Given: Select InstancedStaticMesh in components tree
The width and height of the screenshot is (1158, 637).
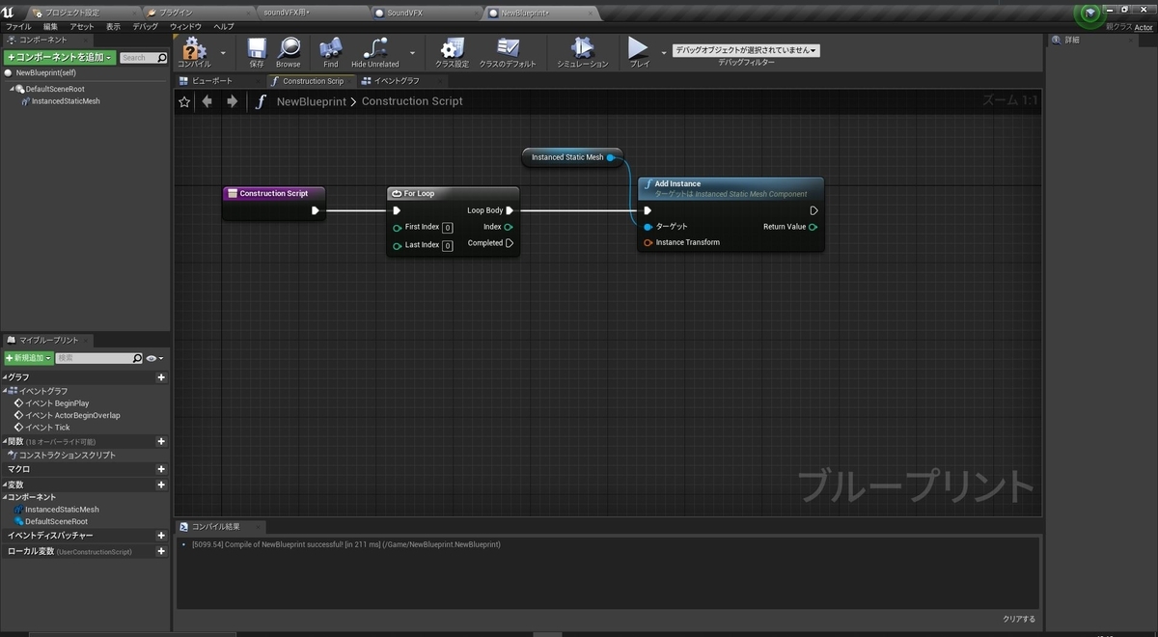Looking at the screenshot, I should [66, 100].
